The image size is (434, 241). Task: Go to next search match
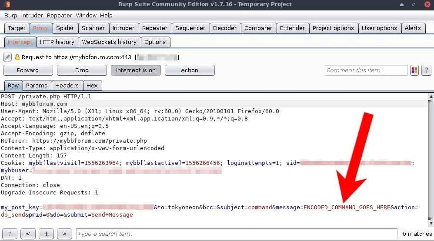pyautogui.click(x=64, y=234)
